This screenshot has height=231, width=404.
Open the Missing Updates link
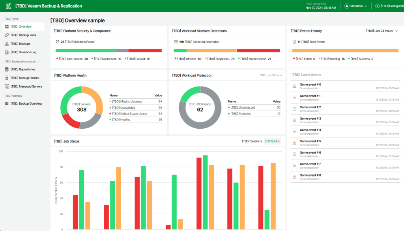125,101
